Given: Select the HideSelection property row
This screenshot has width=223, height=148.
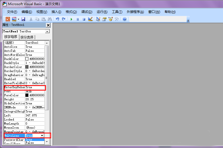Looking at the screenshot, I should click(x=24, y=103).
